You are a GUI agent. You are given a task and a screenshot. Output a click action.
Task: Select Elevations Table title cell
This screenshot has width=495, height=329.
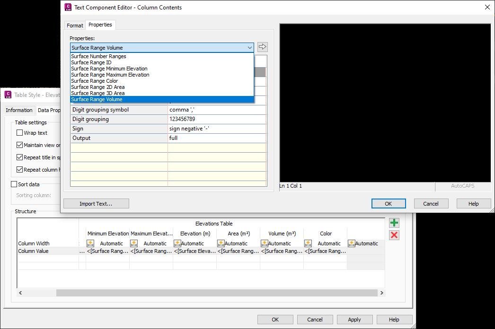(214, 224)
